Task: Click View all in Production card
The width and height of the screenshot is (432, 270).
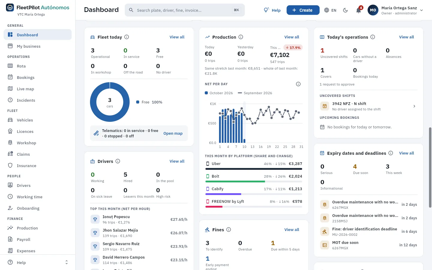Action: [292, 37]
